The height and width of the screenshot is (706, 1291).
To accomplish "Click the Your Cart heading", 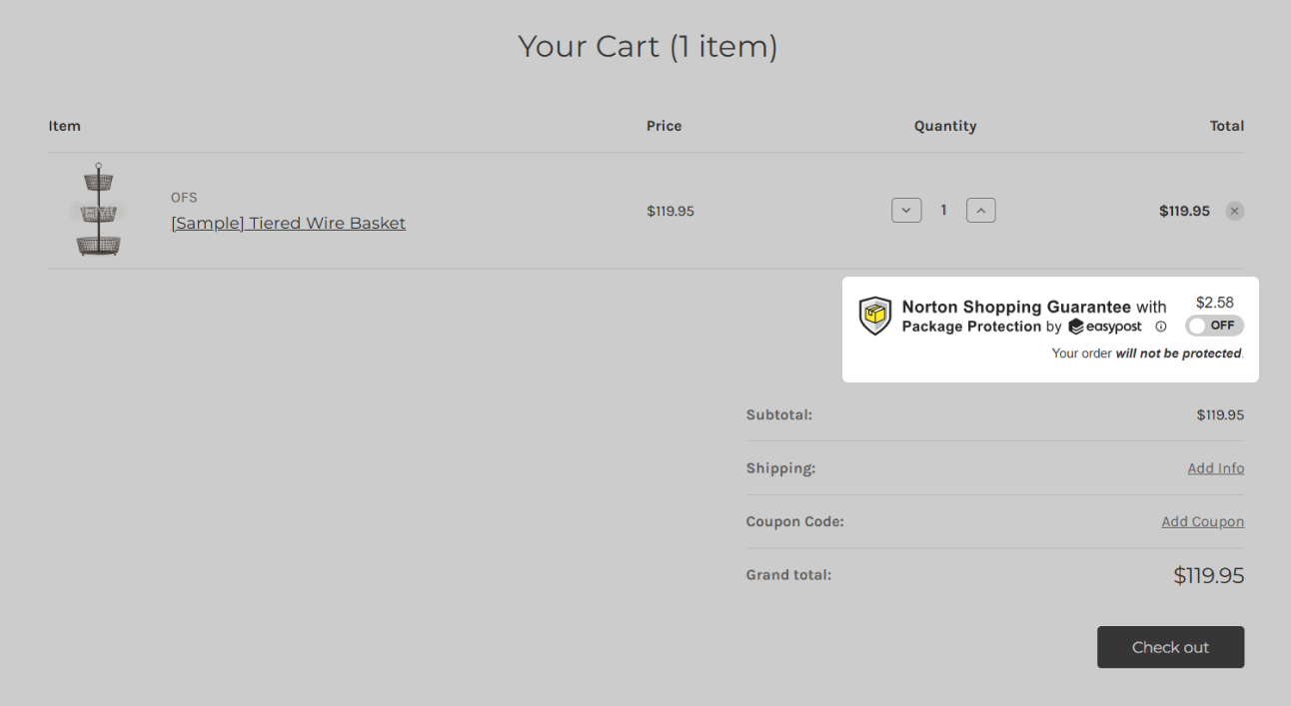I will pos(647,46).
